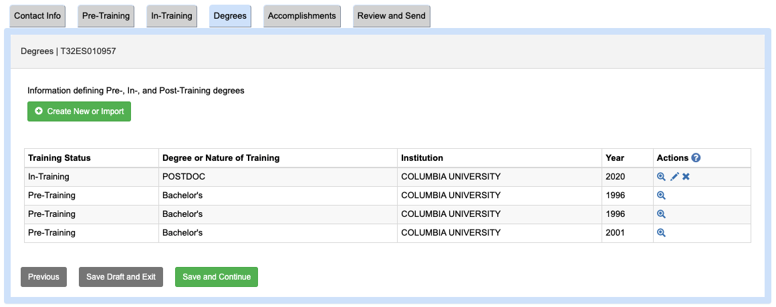View details of the POSTDOC degree
This screenshot has width=776, height=307.
coord(661,177)
